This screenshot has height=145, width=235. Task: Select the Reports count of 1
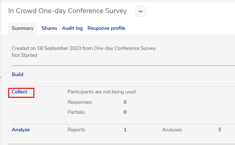click(125, 130)
